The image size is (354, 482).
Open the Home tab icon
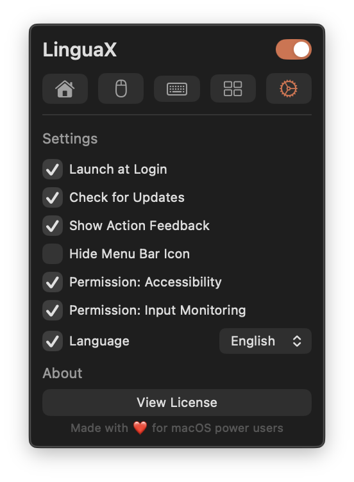(65, 89)
